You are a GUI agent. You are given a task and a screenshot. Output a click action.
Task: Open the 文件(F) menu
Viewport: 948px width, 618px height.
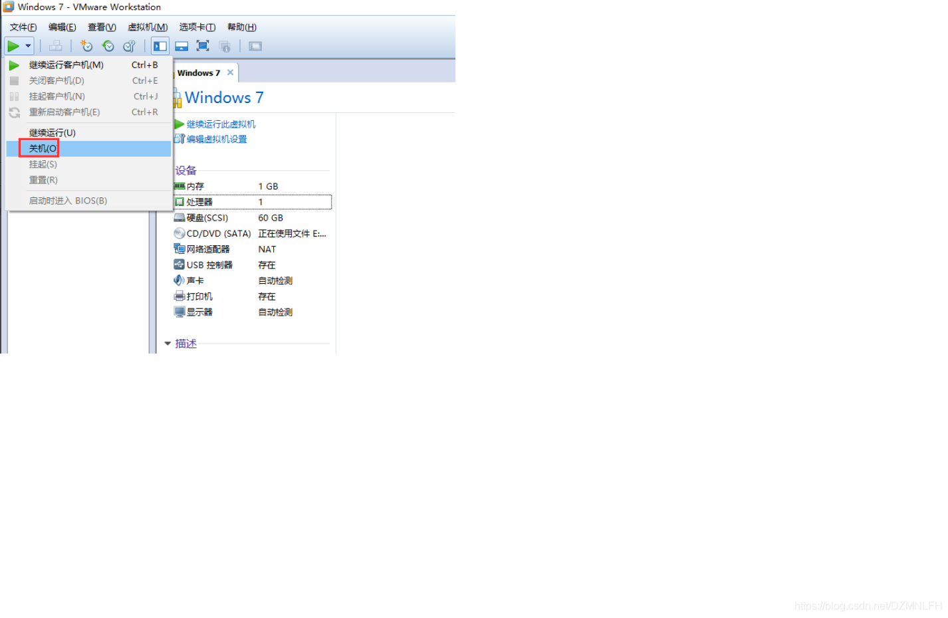[x=23, y=27]
